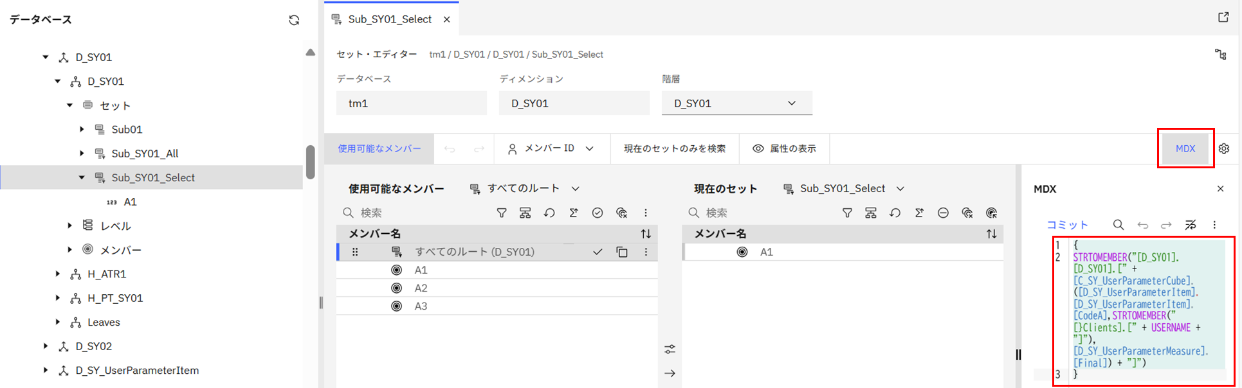Close the MDX panel
The height and width of the screenshot is (388, 1242).
coord(1220,189)
